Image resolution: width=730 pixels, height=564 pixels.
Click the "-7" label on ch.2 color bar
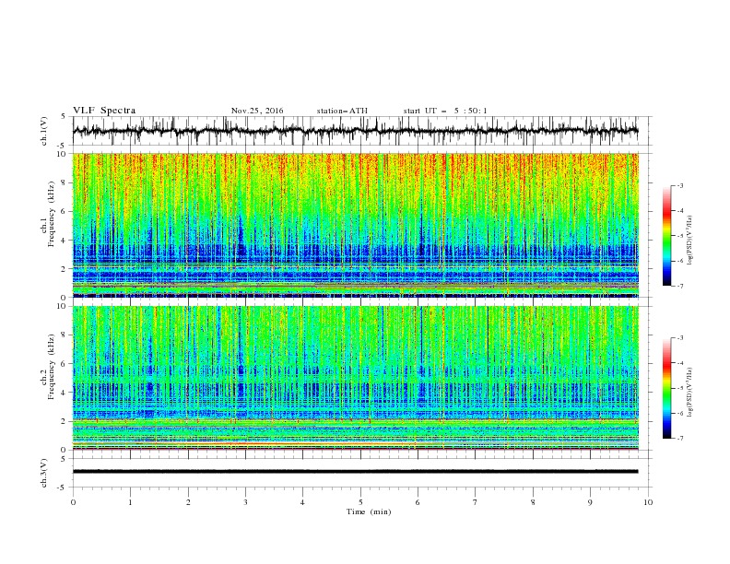pos(680,438)
